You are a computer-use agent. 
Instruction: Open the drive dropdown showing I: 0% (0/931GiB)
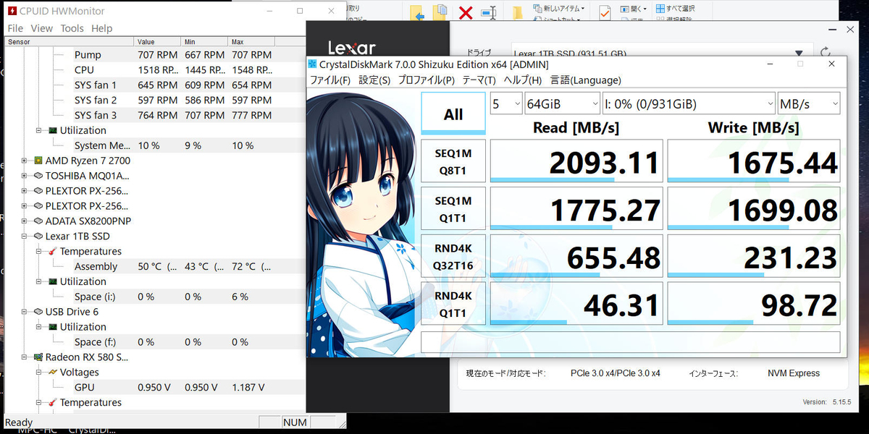[688, 103]
